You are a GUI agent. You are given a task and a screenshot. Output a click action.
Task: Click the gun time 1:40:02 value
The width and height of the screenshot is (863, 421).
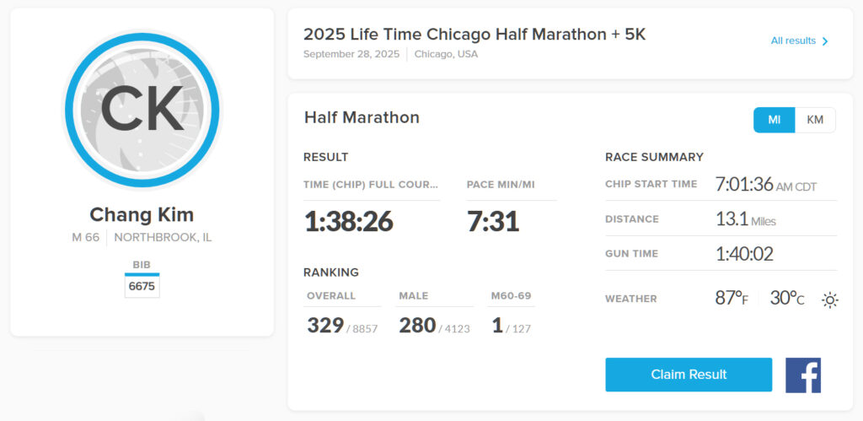(x=744, y=253)
